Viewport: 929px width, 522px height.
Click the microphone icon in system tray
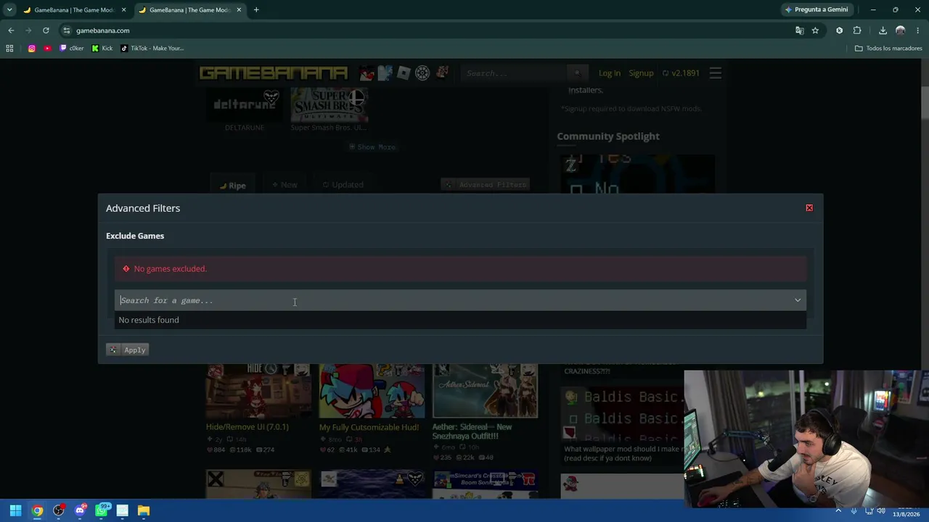coord(854,510)
